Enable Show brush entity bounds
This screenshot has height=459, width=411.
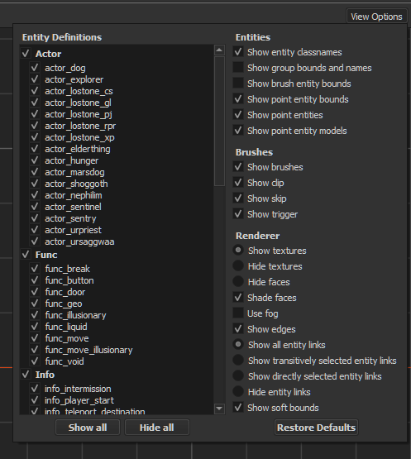click(x=238, y=84)
